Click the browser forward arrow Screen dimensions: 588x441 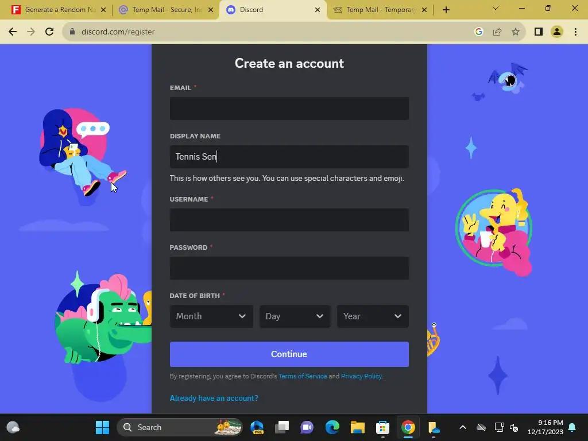tap(31, 32)
